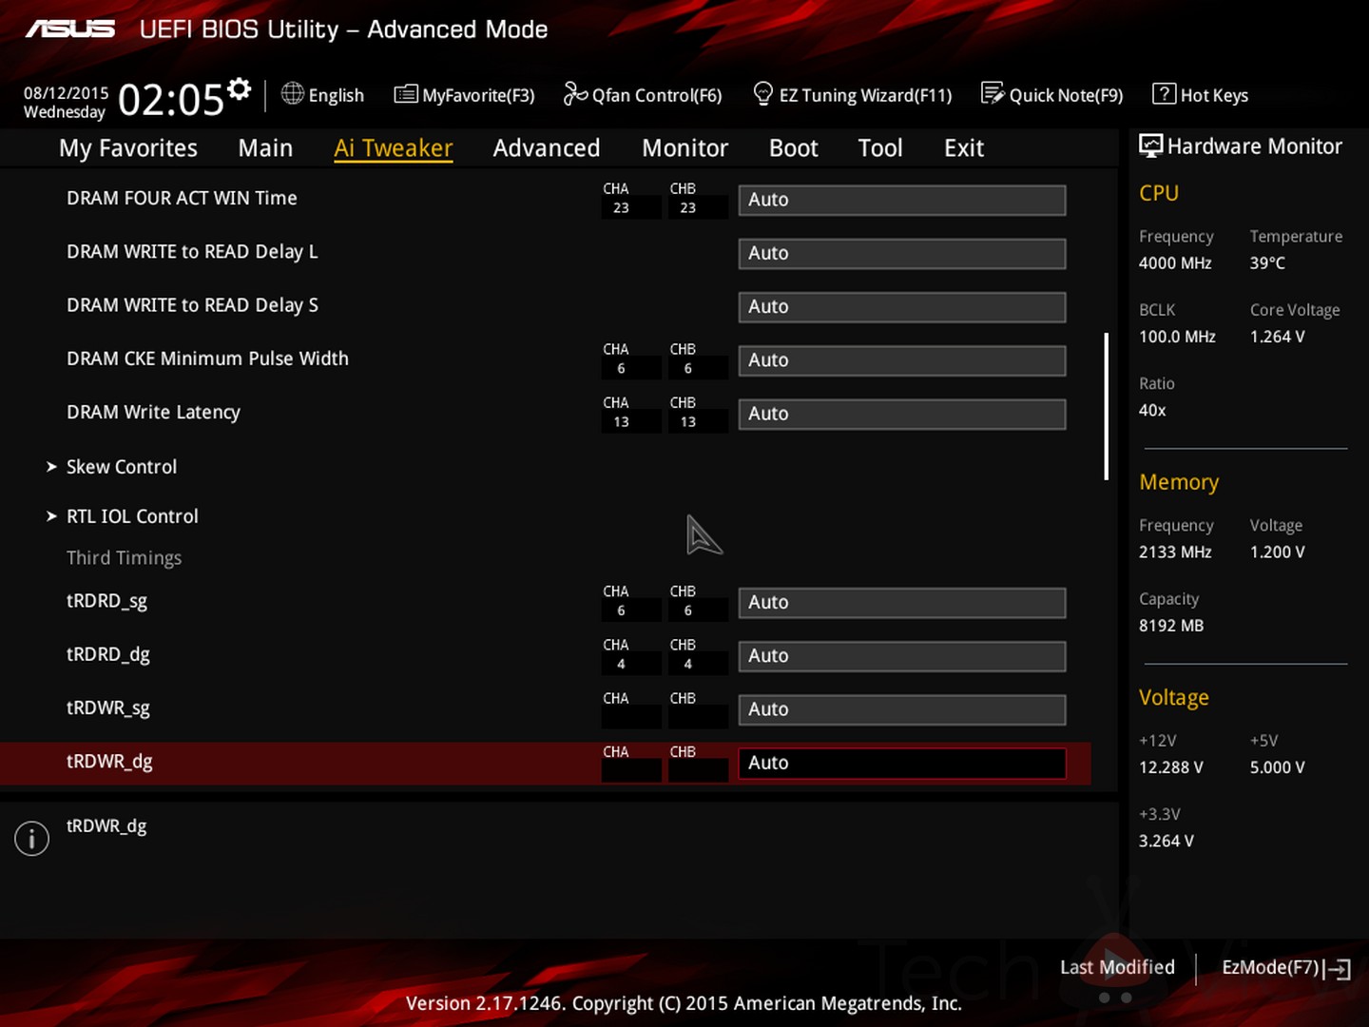Click the +12V reading 12.288 V

point(1171,767)
